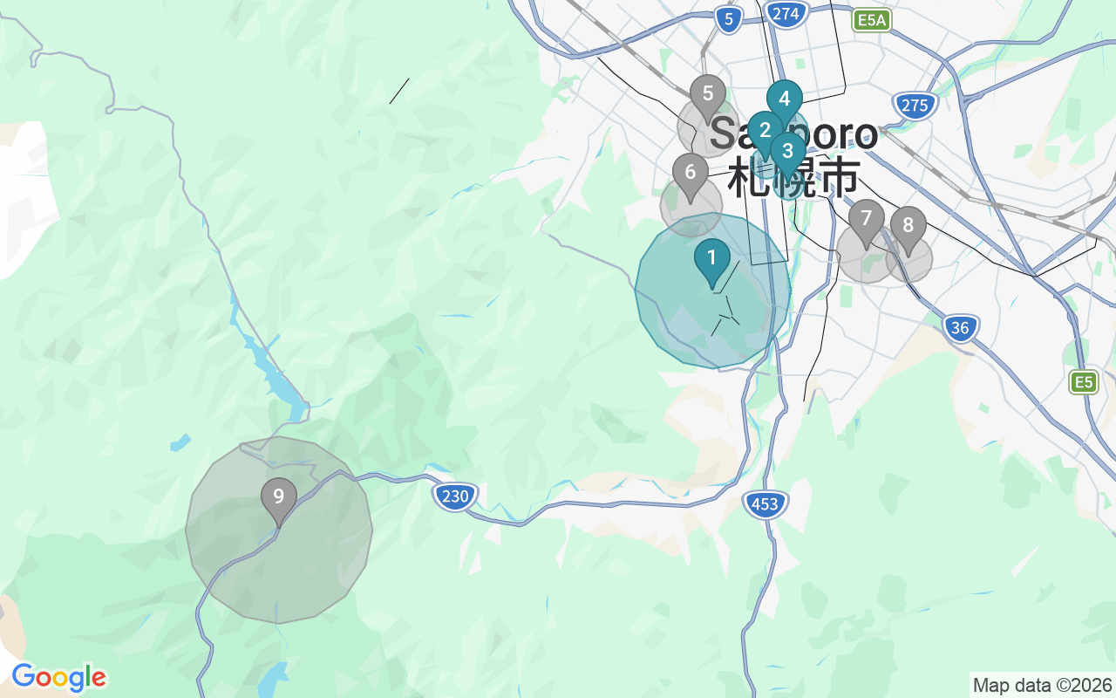
Task: Click the route 230 road shield
Action: (x=455, y=497)
